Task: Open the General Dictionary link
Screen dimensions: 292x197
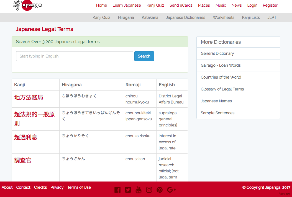Action: pyautogui.click(x=217, y=53)
